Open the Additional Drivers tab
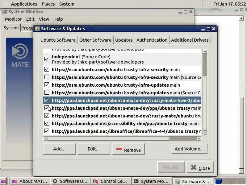This screenshot has width=247, height=185. 190,40
